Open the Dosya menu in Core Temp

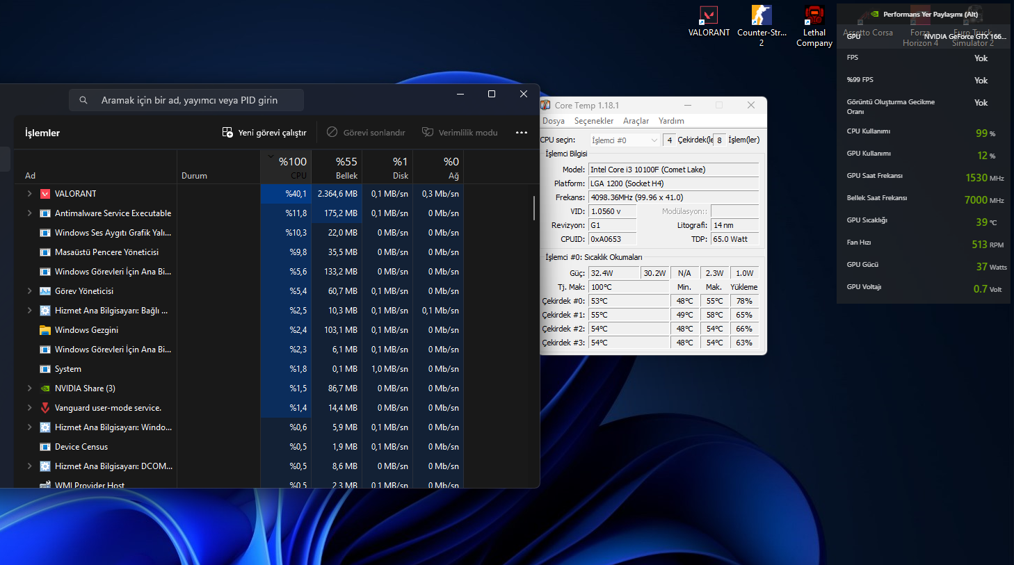point(554,121)
